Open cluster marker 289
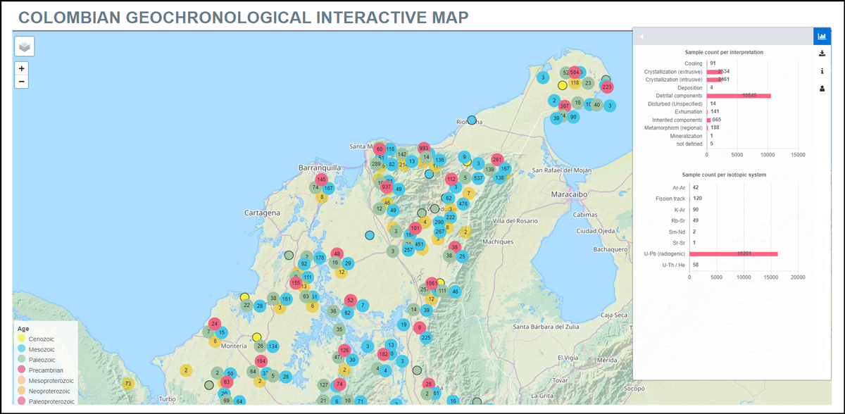Screen dimensions: 845x414 376,164
